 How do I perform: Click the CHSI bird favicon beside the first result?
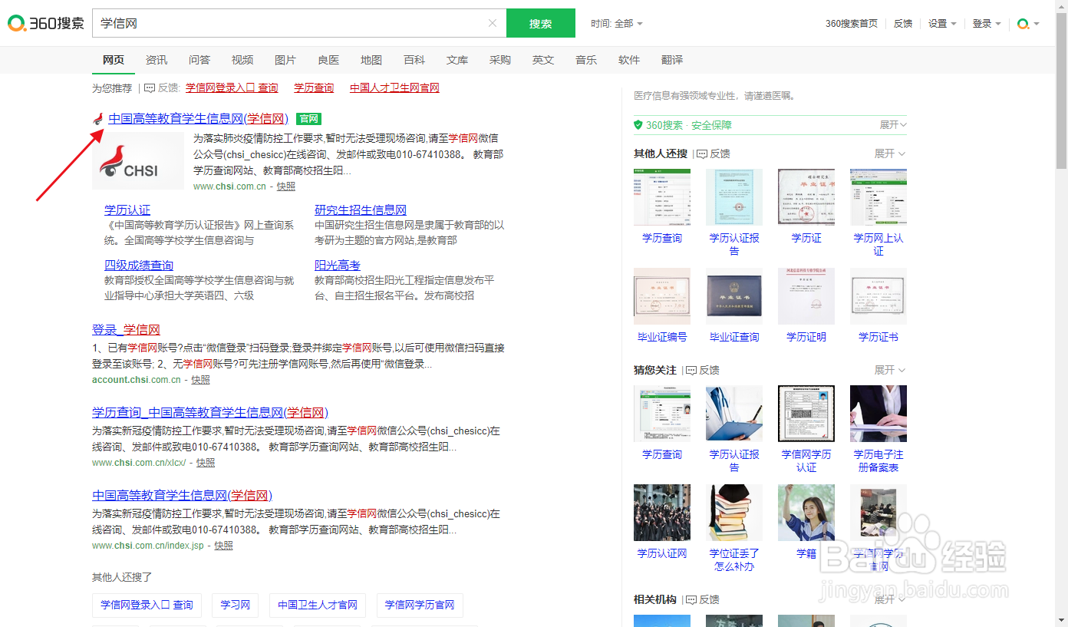point(97,119)
